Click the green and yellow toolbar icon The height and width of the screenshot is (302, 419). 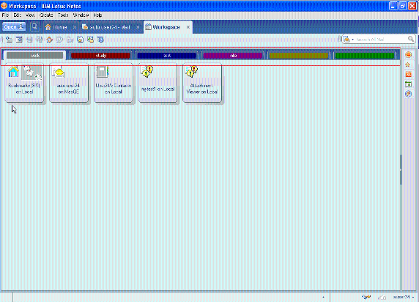pyautogui.click(x=90, y=40)
